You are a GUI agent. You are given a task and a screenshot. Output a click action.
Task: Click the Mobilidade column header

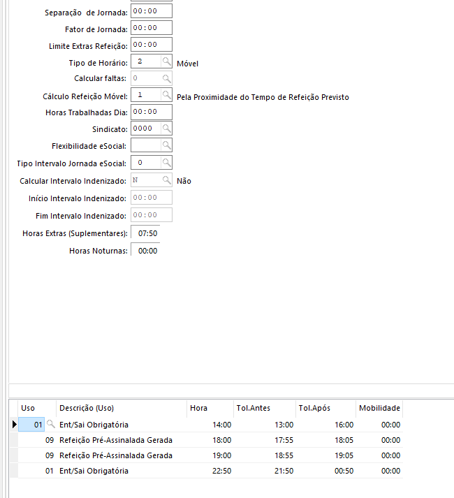click(379, 408)
